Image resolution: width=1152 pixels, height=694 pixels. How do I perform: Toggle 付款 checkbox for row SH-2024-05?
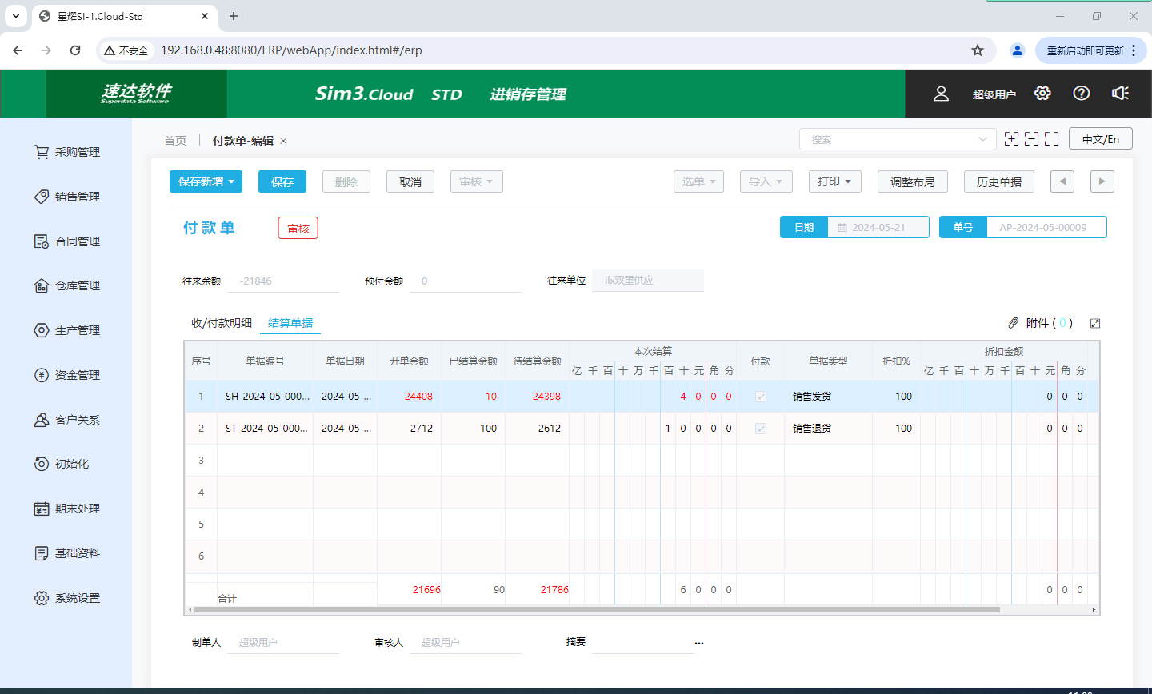click(x=760, y=397)
